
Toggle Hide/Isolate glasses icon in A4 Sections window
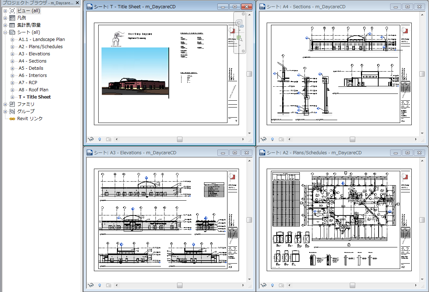(x=263, y=139)
